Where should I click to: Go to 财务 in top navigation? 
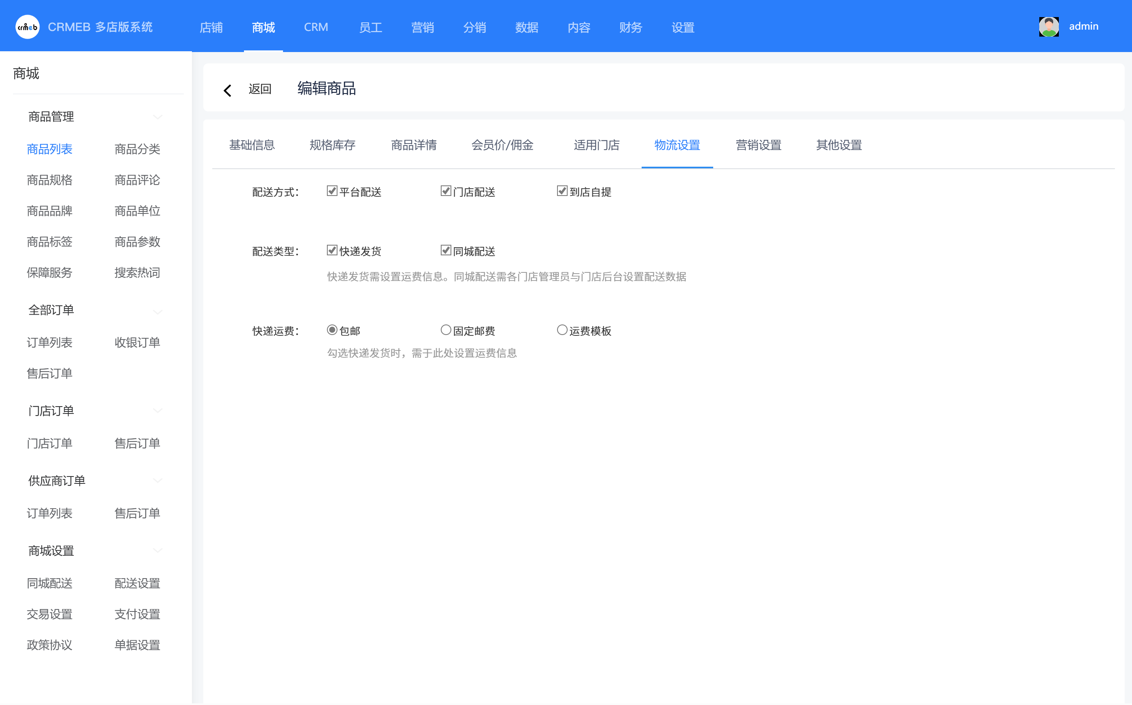pos(630,27)
